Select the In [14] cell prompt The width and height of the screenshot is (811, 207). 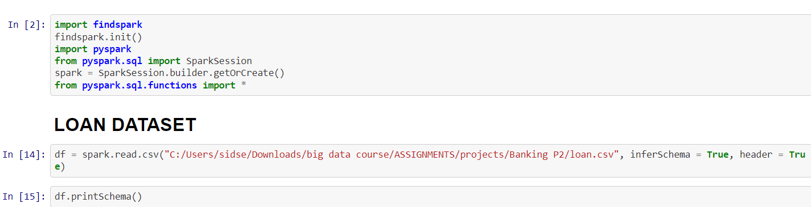(24, 154)
